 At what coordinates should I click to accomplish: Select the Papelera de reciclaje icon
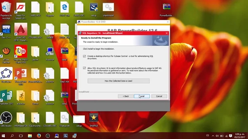(x=6, y=10)
